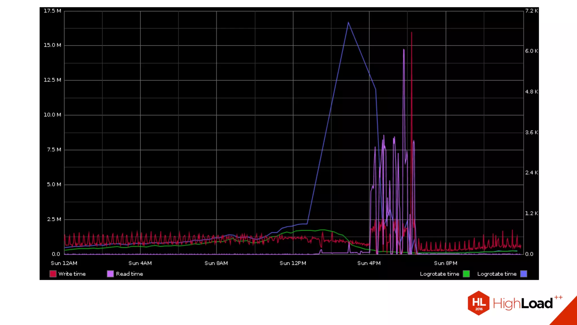Click the blue Logrotate time legend swatch
577x325 pixels.
click(523, 274)
